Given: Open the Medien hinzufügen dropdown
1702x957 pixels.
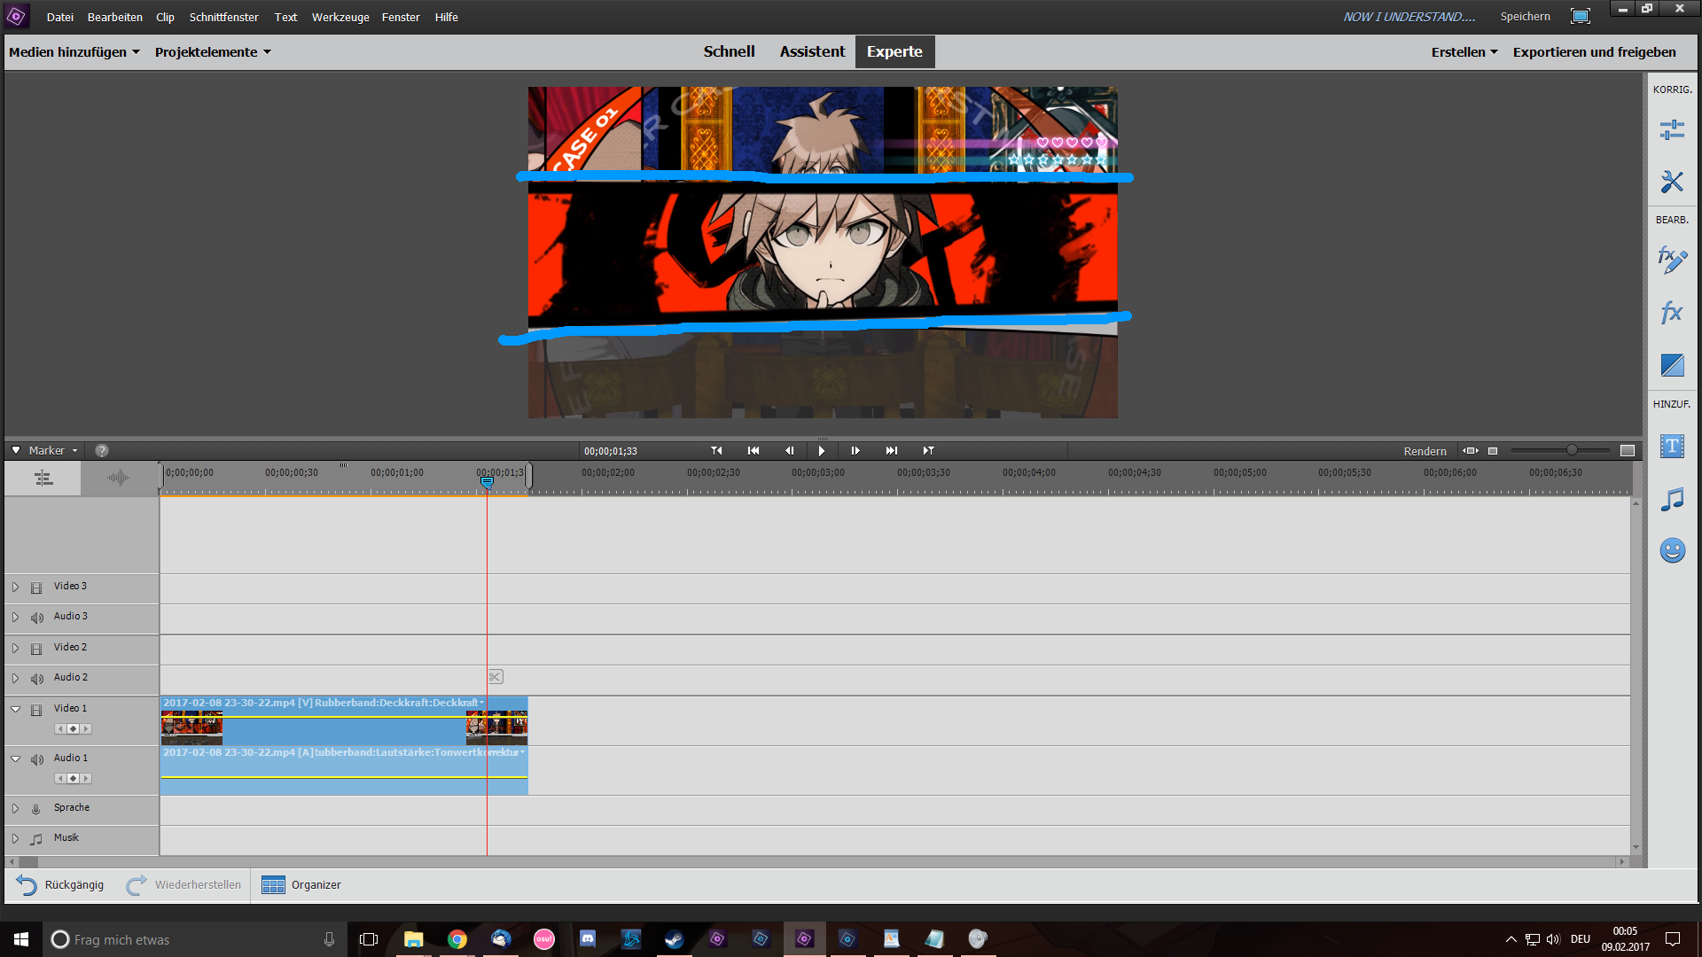Looking at the screenshot, I should [x=74, y=52].
